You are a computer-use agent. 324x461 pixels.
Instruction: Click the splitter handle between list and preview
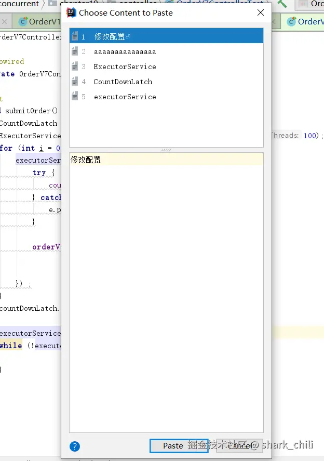click(x=166, y=150)
